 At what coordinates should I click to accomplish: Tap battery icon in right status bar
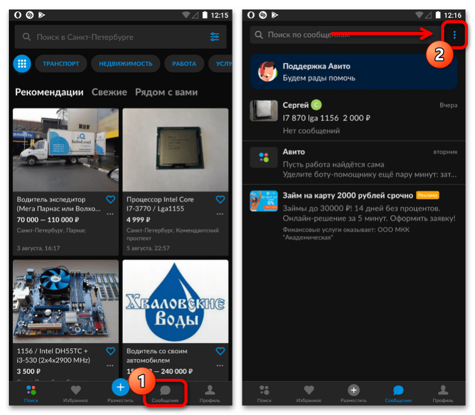[x=438, y=15]
